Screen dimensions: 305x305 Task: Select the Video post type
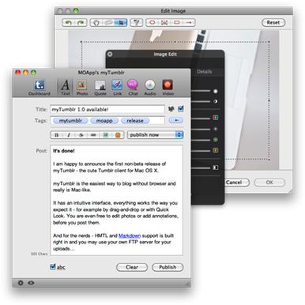point(168,88)
